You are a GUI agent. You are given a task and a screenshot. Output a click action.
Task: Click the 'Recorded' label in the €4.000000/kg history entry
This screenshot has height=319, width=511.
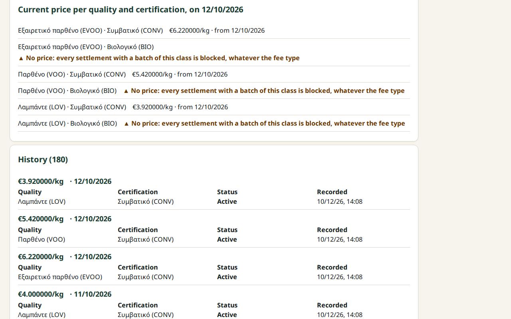(332, 305)
